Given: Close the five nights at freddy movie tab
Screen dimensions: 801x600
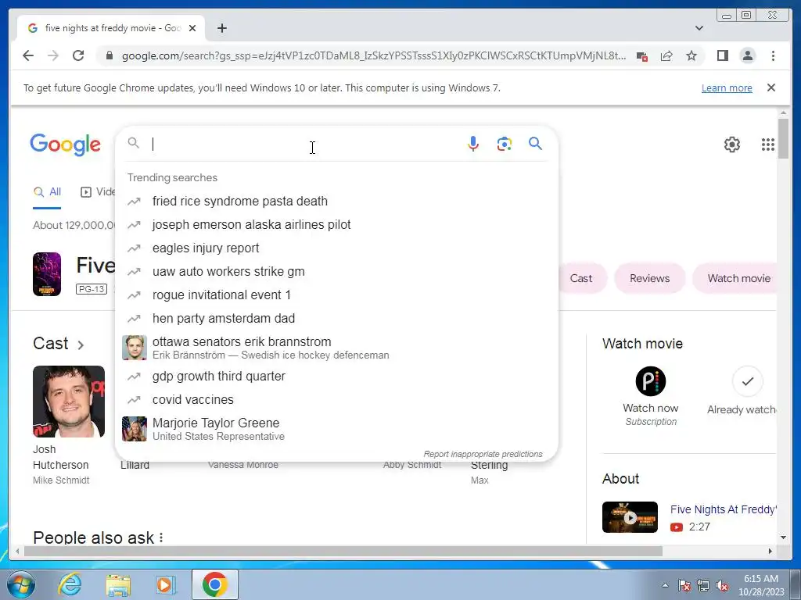Looking at the screenshot, I should click(x=192, y=28).
